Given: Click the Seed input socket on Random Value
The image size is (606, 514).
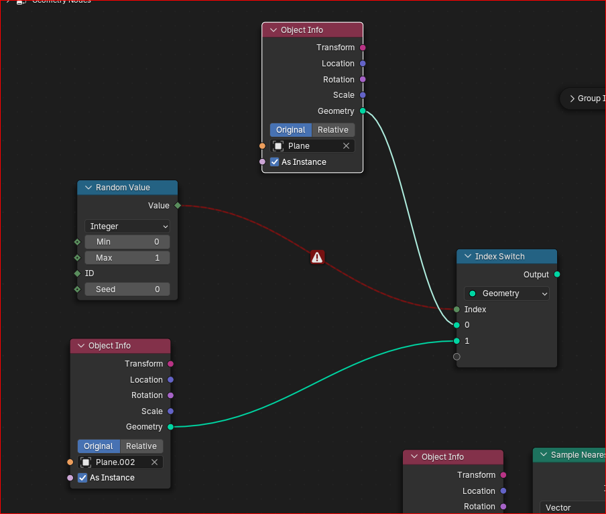Looking at the screenshot, I should pos(77,290).
